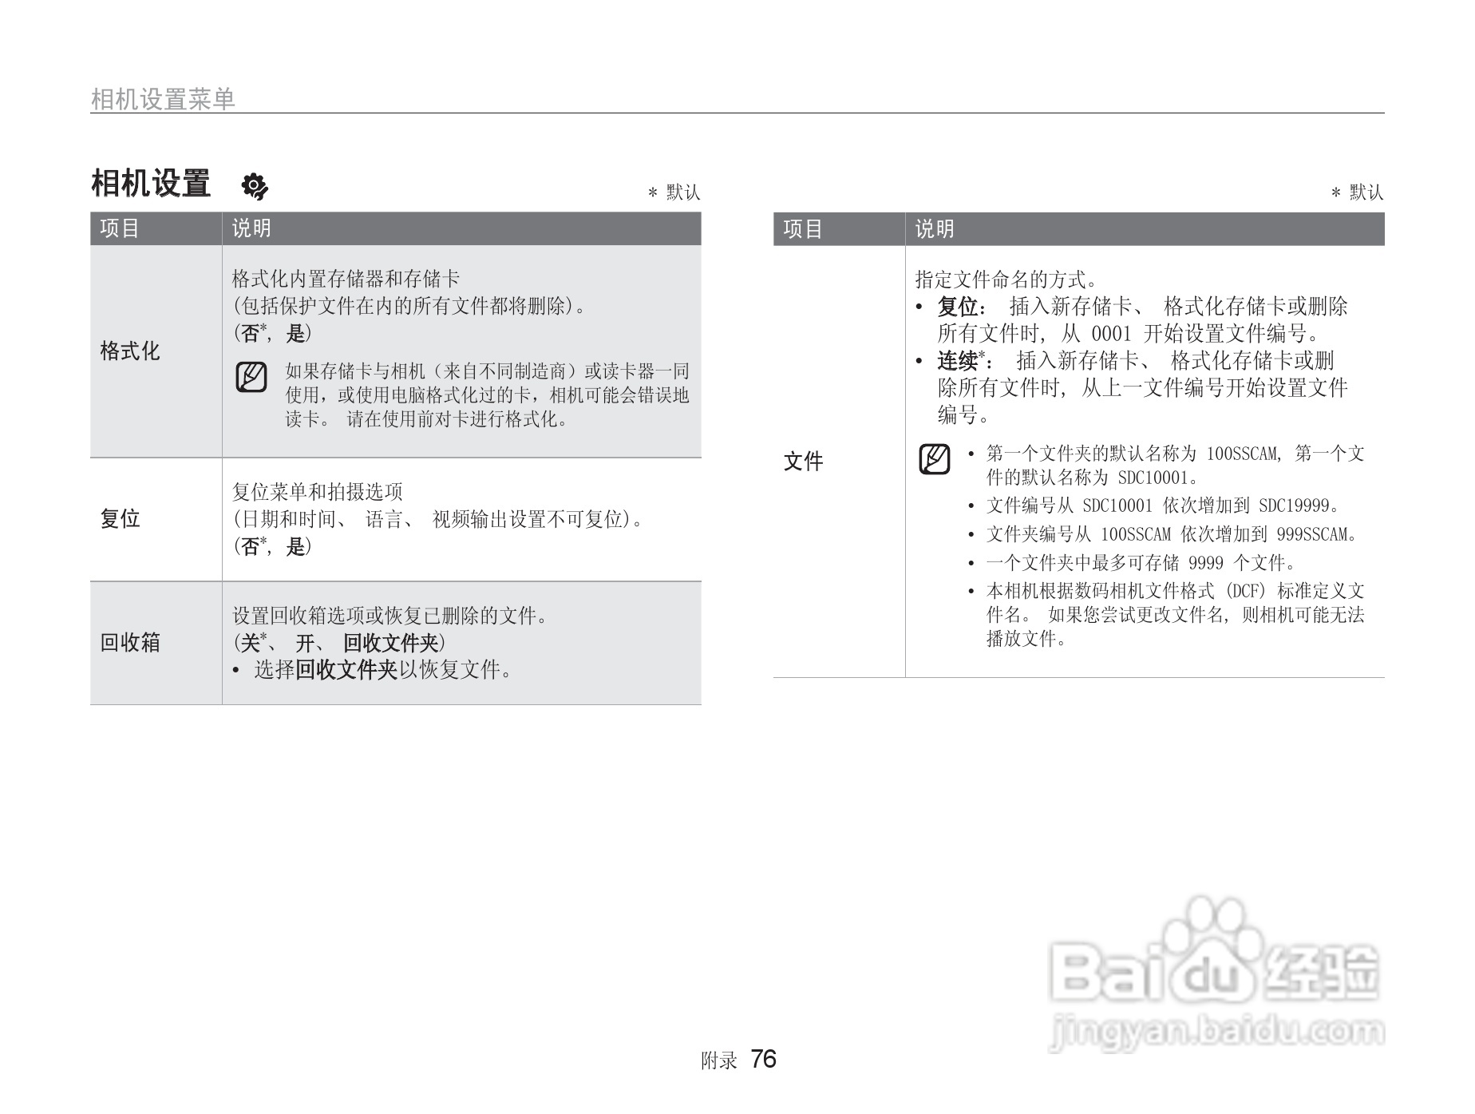
Task: Click the (否*, 是) options in 复位 row
Action: pyautogui.click(x=272, y=546)
